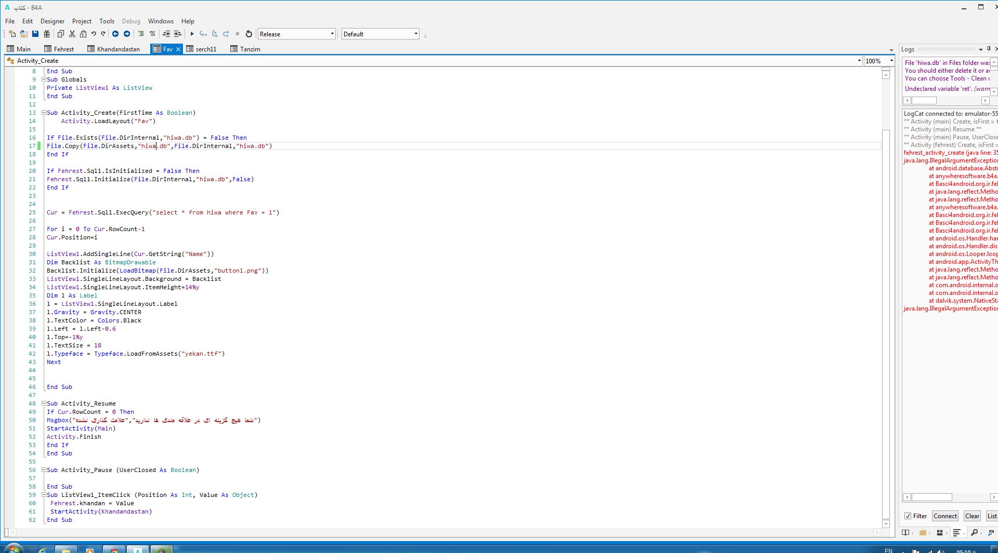Open the Quick Search magnifier panel

[974, 532]
